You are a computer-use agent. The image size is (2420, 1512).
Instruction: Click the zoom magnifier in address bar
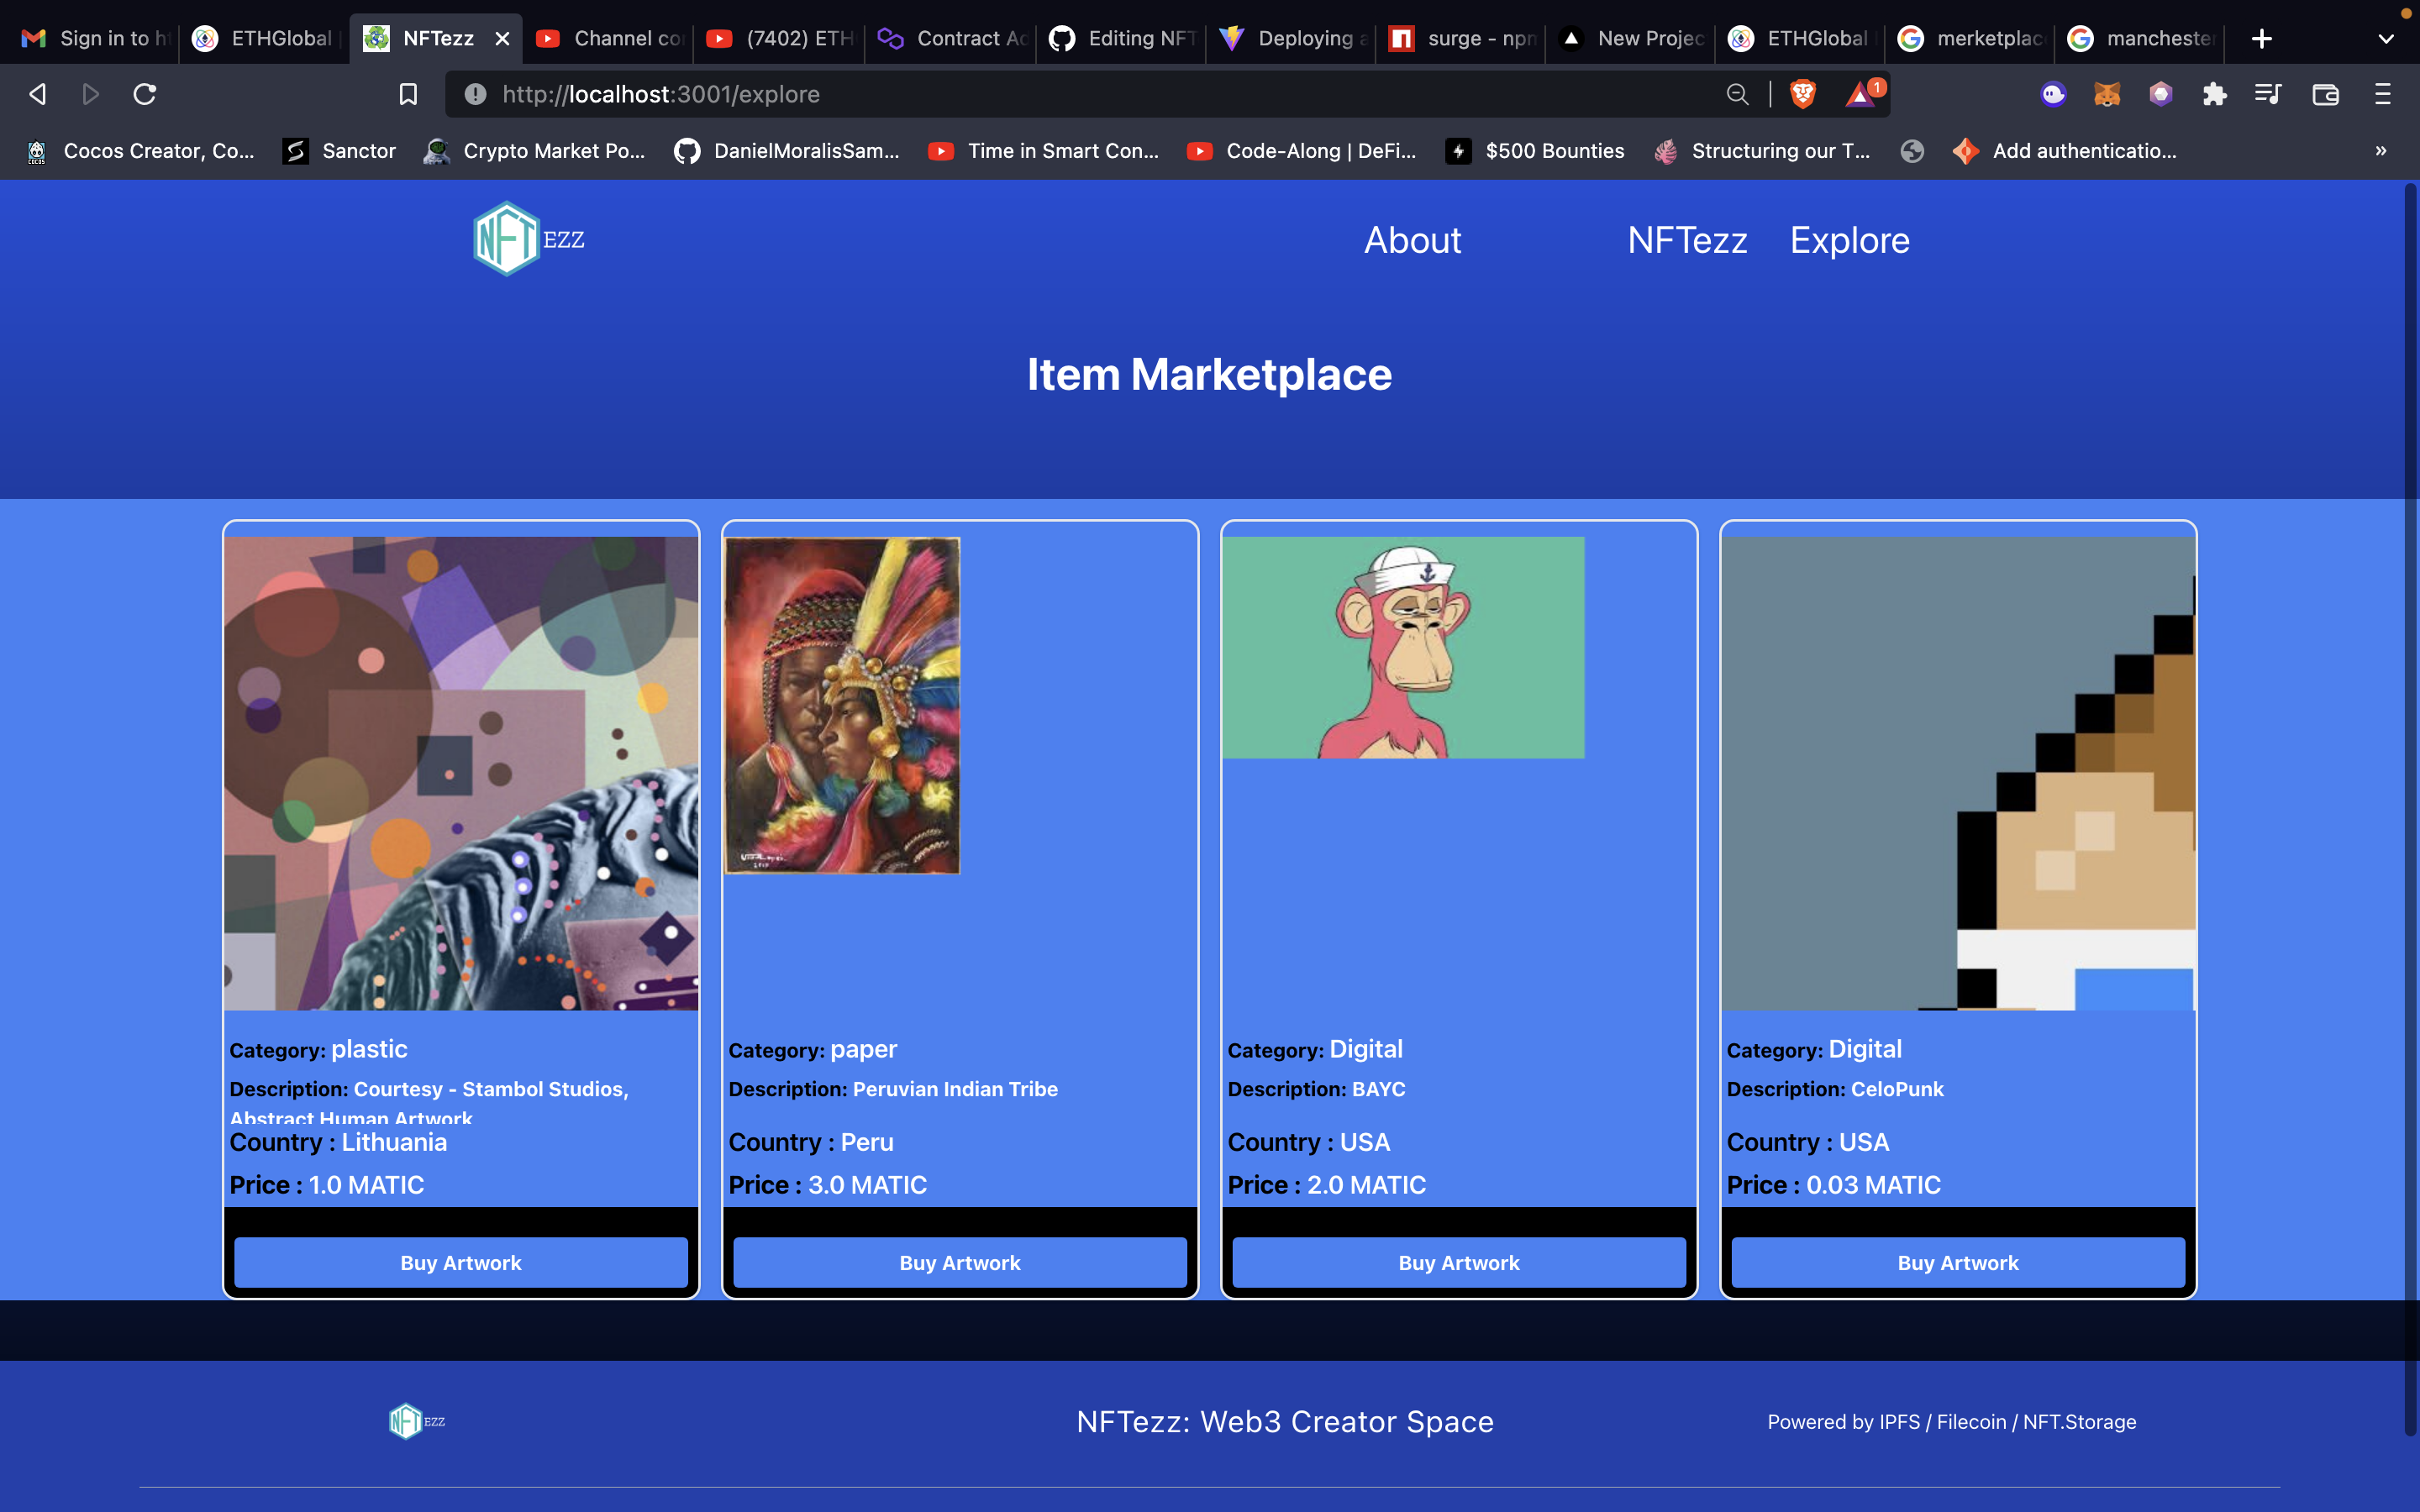click(x=1737, y=94)
